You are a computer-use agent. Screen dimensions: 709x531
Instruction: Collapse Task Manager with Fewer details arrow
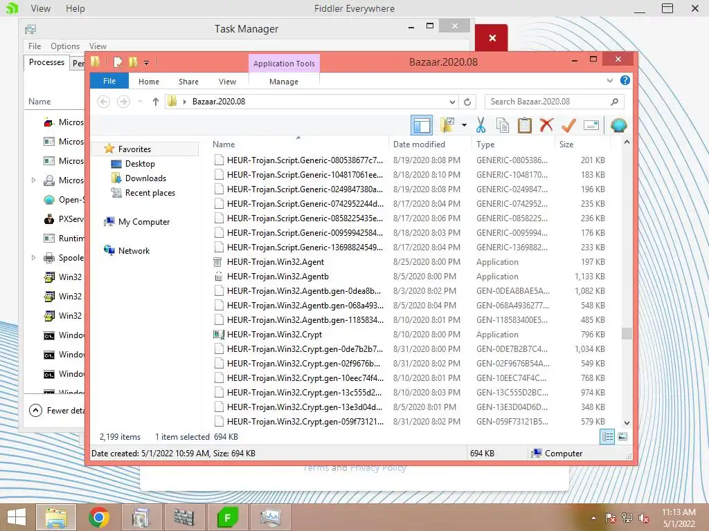pos(35,410)
